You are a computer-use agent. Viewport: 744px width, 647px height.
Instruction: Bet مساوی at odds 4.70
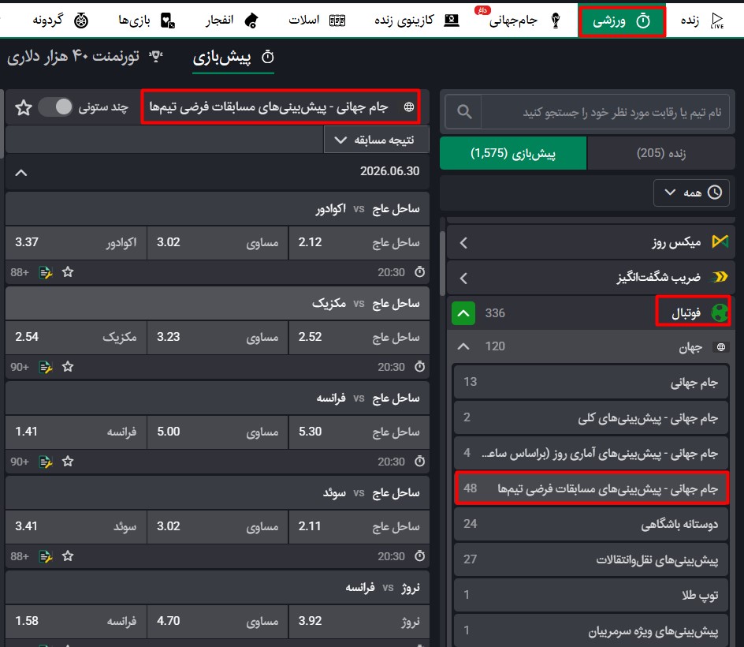pyautogui.click(x=218, y=621)
